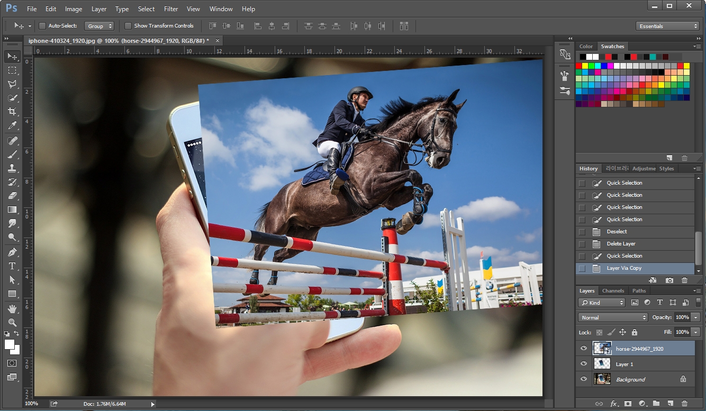
Task: Select the Quick Selection tool
Action: coord(13,98)
